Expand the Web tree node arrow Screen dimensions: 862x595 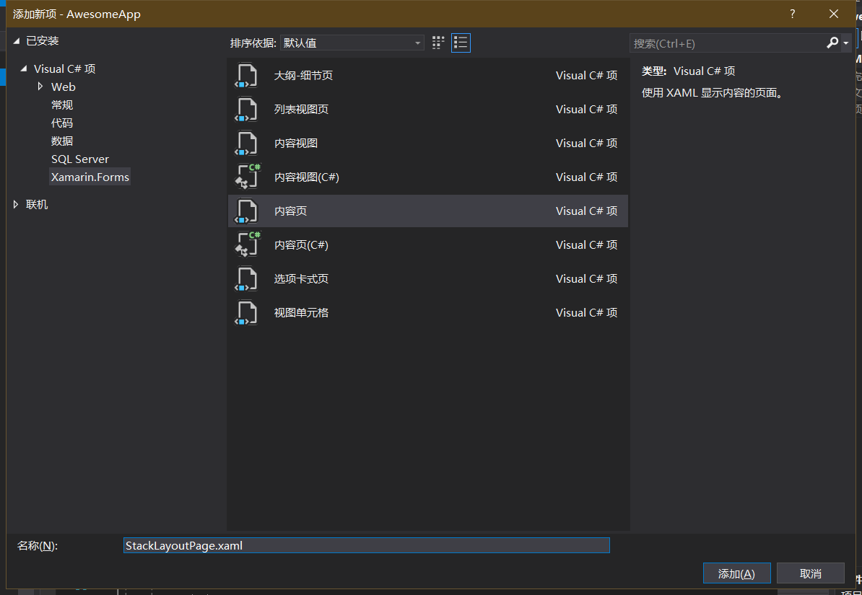pyautogui.click(x=40, y=87)
